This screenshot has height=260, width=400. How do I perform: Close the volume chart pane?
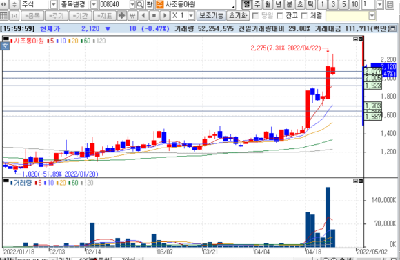pos(361,181)
